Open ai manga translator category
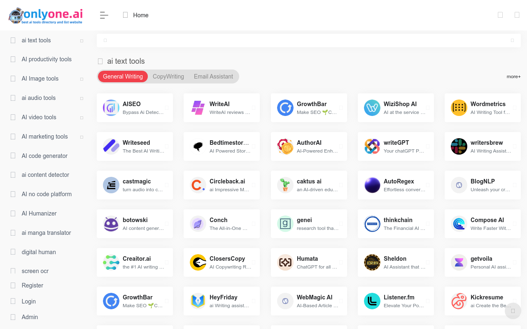The image size is (527, 329). (46, 233)
